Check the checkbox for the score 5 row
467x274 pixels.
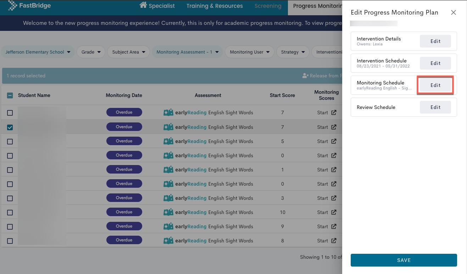tap(10, 141)
